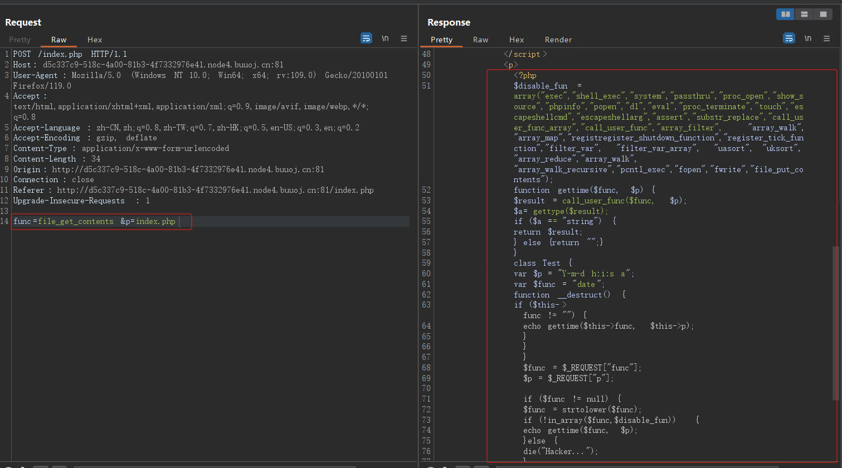This screenshot has width=842, height=468.
Task: Place cursor in the func=file_get_contents body line
Action: click(x=94, y=222)
